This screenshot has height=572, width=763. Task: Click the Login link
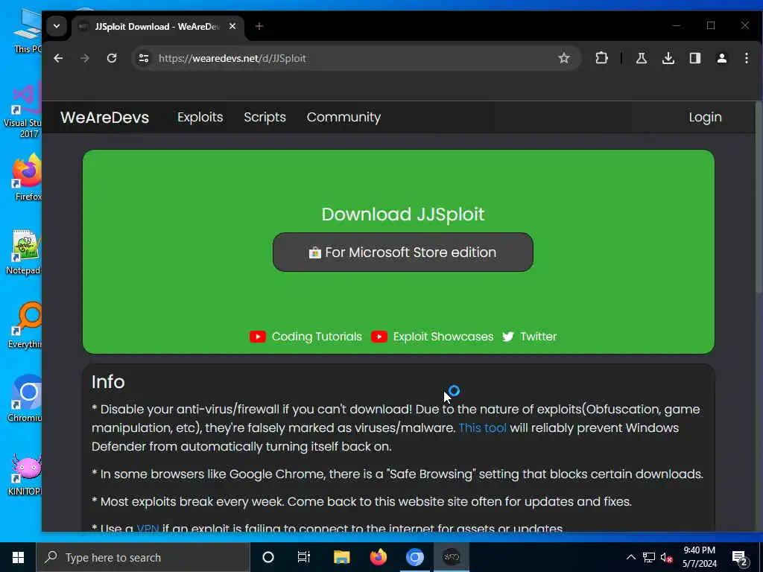click(705, 117)
